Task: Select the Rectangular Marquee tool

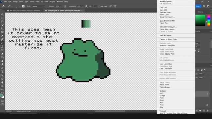Action: pyautogui.click(x=2, y=18)
